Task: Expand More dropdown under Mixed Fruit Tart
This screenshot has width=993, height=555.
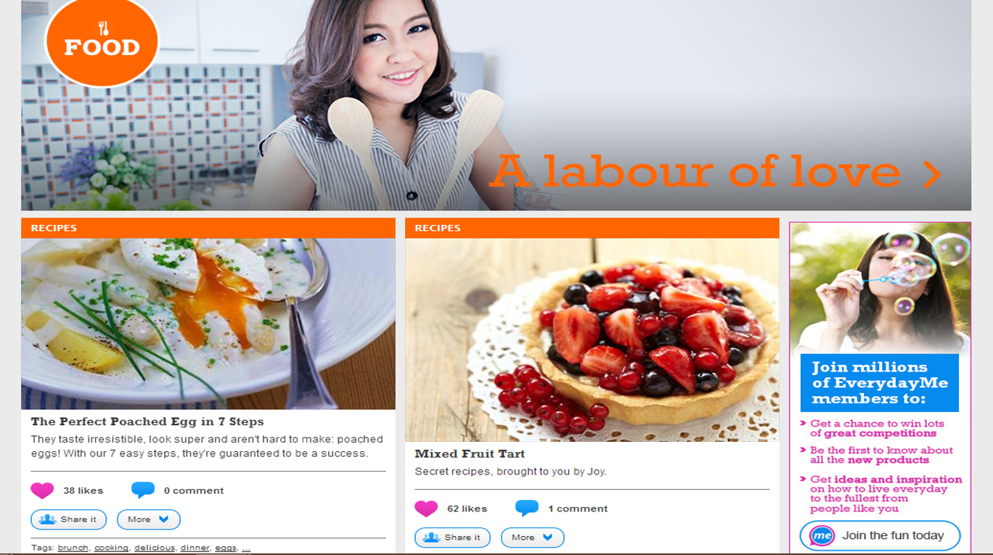Action: point(532,538)
